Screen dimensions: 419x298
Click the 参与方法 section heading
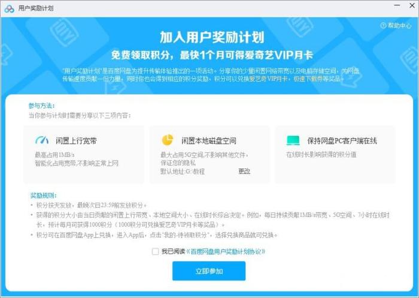pyautogui.click(x=41, y=106)
